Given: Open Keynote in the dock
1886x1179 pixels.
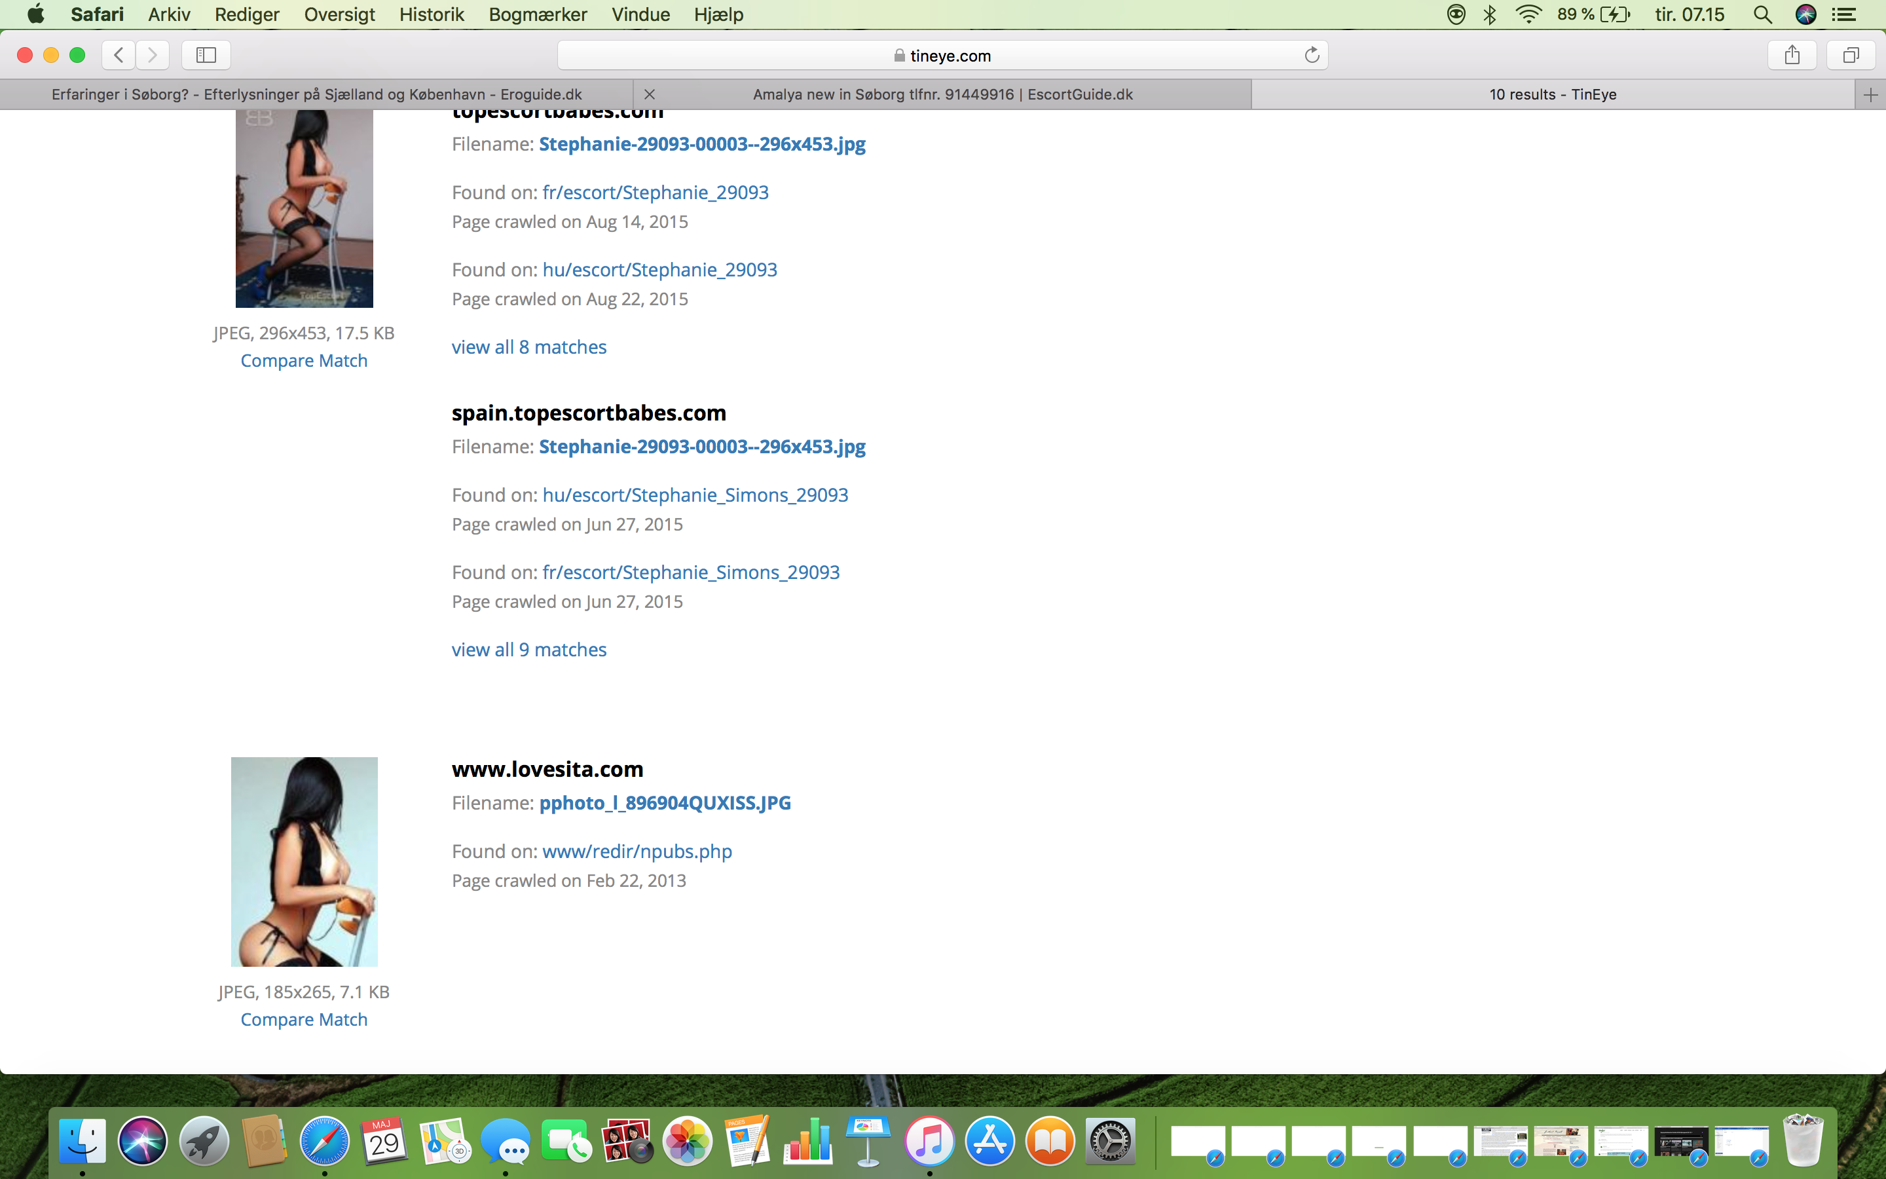Looking at the screenshot, I should coord(868,1141).
